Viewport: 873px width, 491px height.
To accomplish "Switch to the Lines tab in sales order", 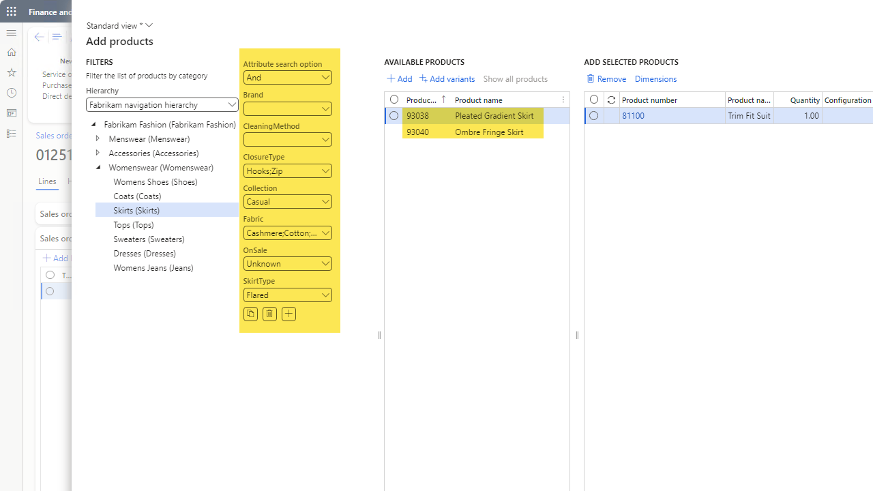I will (47, 181).
